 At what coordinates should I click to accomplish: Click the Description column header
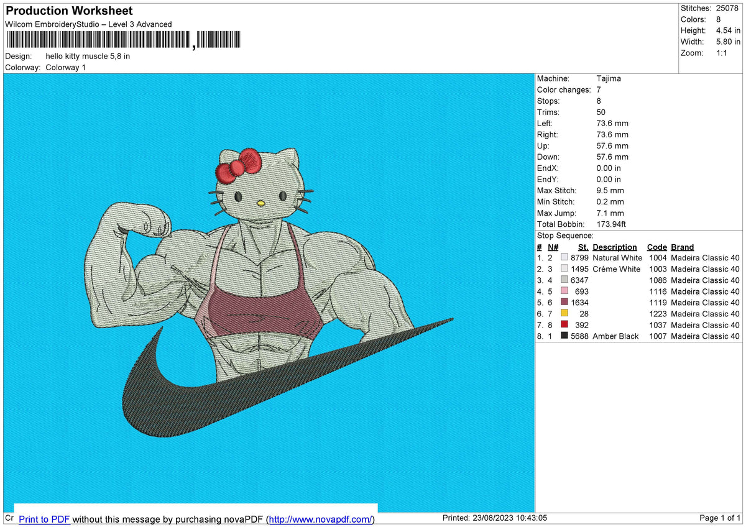pos(615,247)
